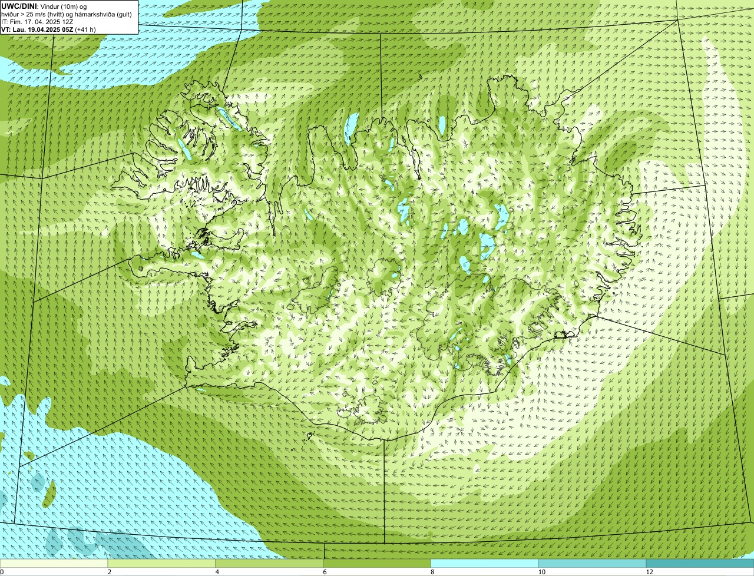Click the "2" tick label on the scale
This screenshot has width=754, height=576.
[110, 572]
